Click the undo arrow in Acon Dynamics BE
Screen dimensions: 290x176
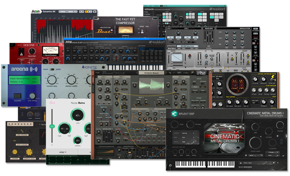coord(80,12)
